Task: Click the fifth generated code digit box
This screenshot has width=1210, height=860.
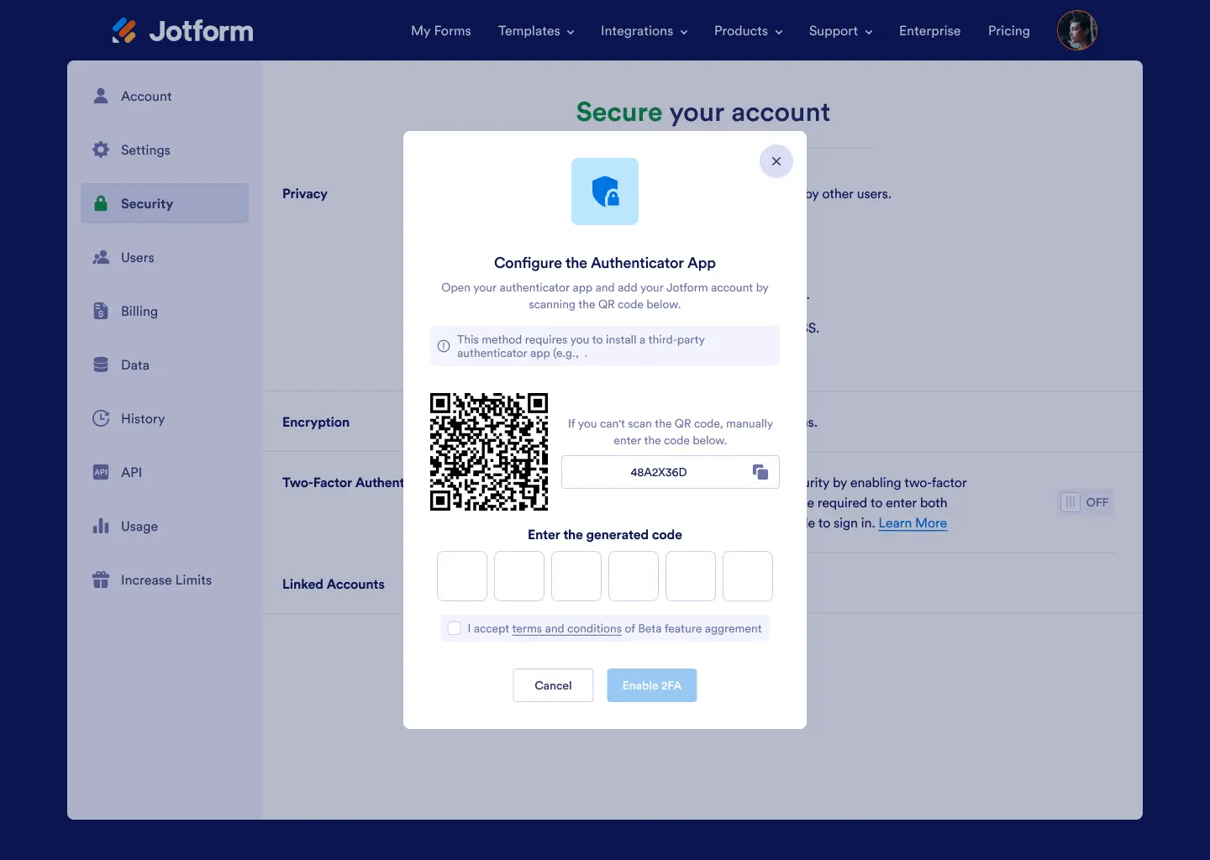Action: (x=691, y=576)
